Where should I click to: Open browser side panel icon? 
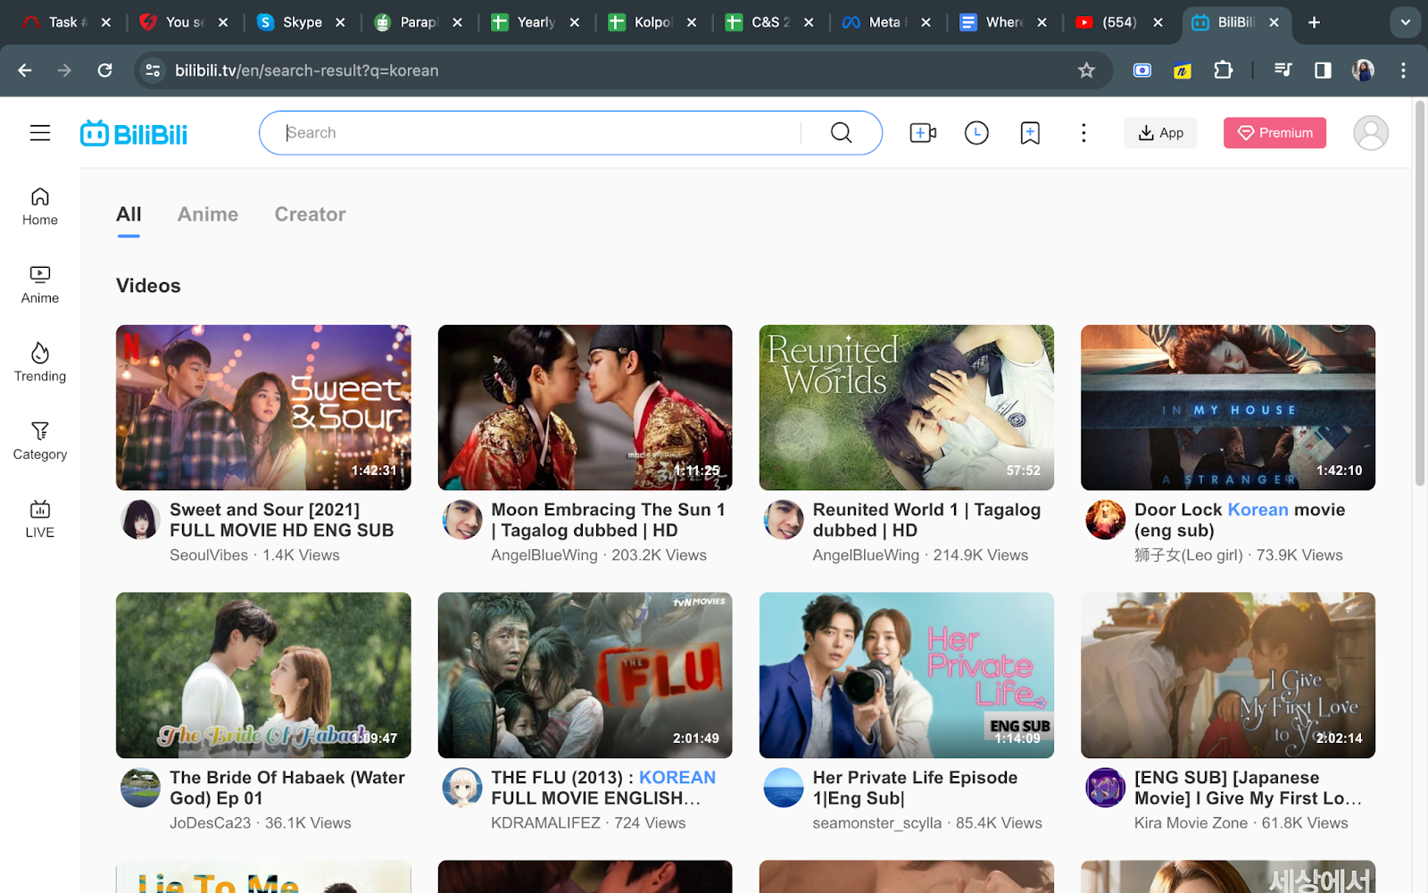coord(1323,71)
